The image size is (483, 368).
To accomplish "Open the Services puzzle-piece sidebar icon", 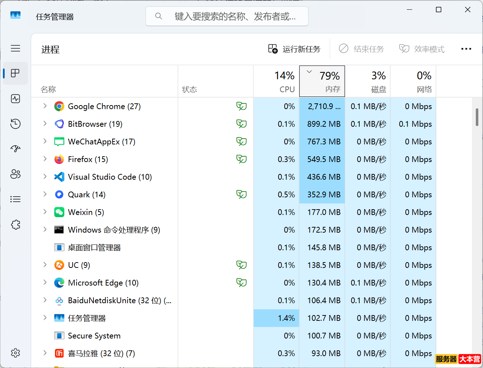I will (15, 225).
